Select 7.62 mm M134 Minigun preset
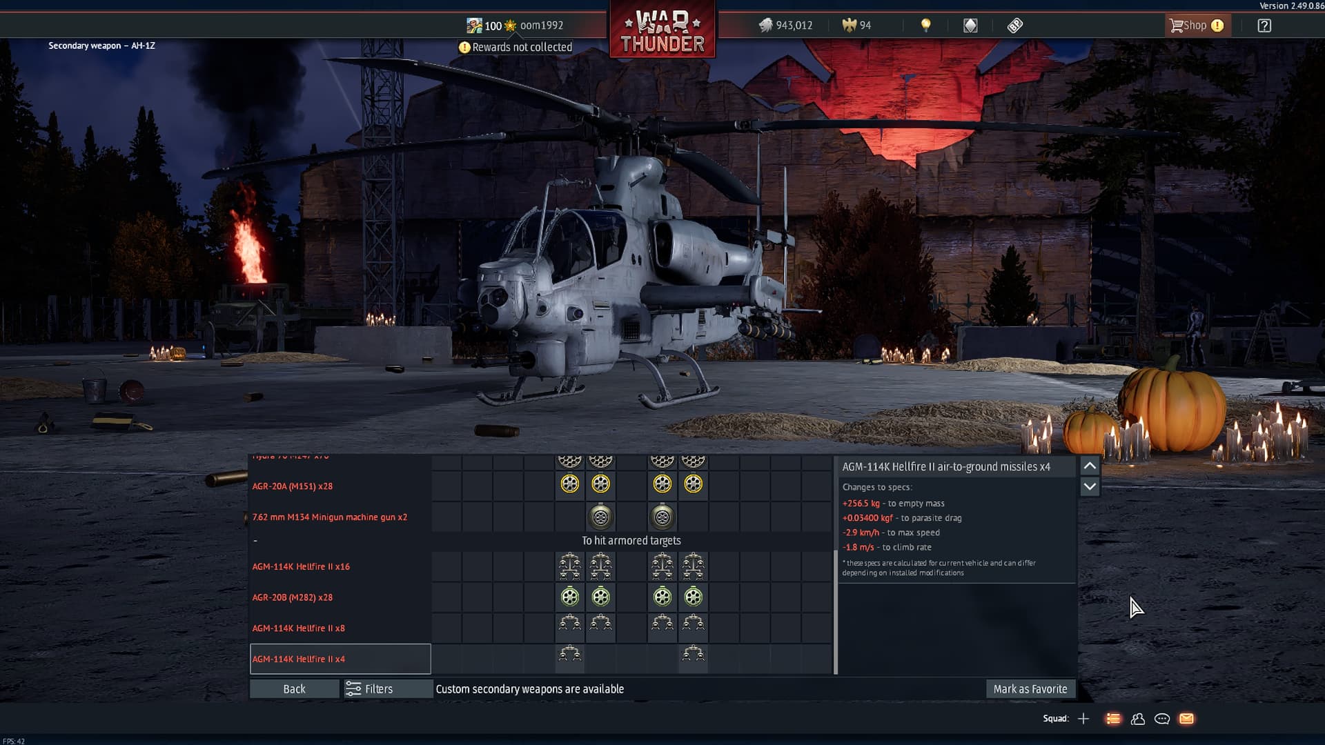1325x745 pixels. pos(329,517)
